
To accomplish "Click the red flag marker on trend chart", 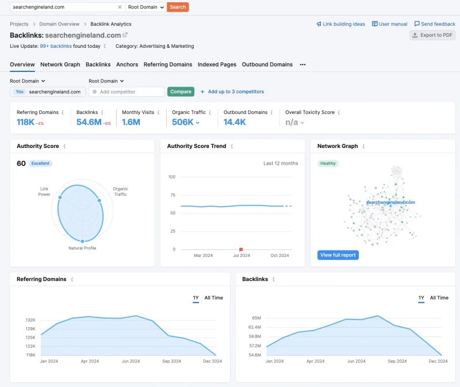I will (241, 249).
